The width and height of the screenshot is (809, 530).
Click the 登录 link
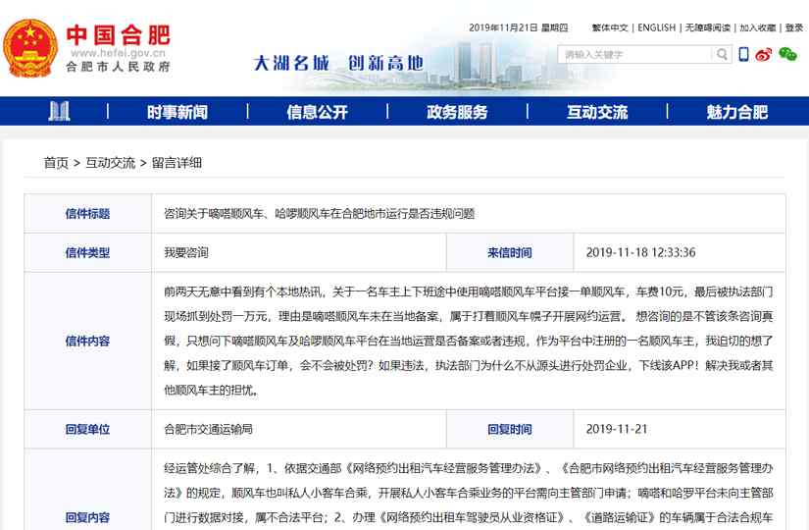coord(794,27)
